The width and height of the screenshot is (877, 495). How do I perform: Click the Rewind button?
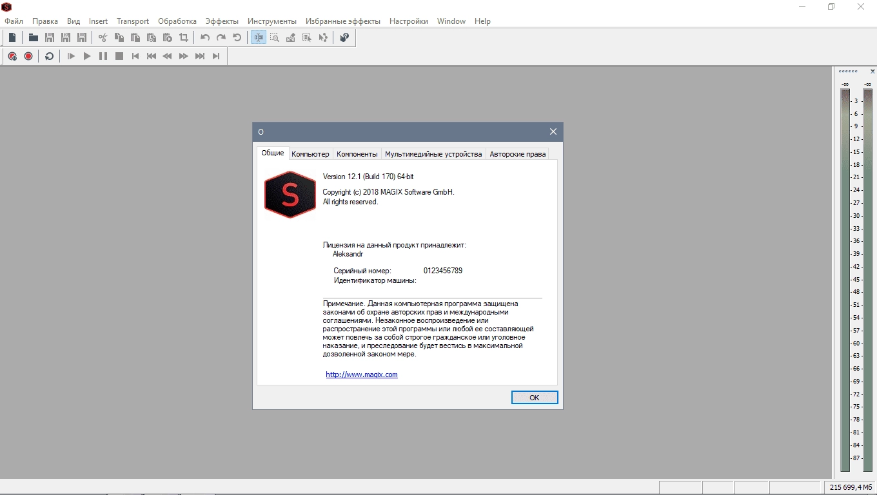pyautogui.click(x=168, y=56)
